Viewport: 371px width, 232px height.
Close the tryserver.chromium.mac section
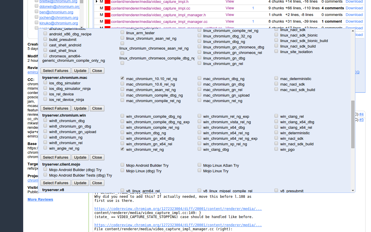pos(97,108)
